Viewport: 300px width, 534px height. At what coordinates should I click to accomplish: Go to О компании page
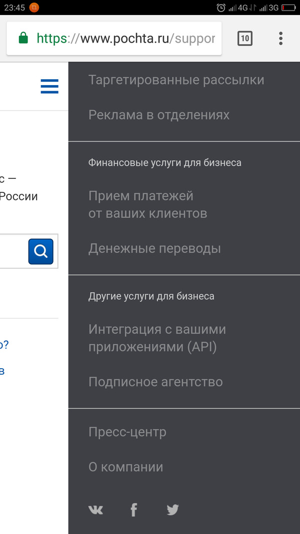tap(126, 467)
